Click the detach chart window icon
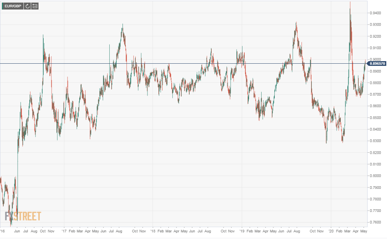Screen dimensions: 387x239 [35, 6]
